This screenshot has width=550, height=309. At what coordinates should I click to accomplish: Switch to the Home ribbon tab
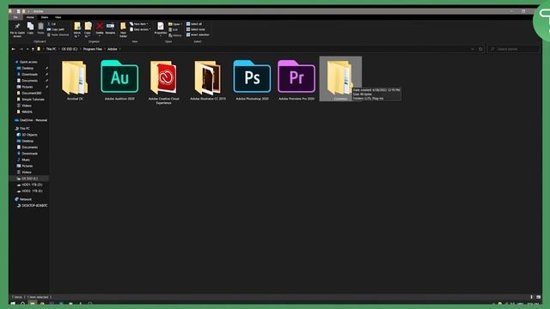(30, 17)
